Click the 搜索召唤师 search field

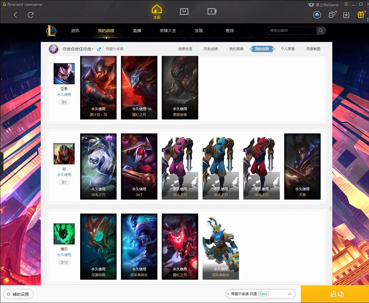pyautogui.click(x=291, y=31)
